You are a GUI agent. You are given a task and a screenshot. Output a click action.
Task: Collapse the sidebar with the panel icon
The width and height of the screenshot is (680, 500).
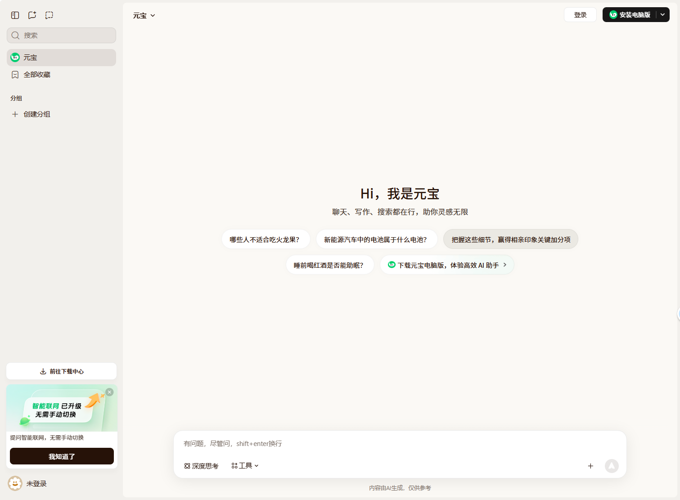(15, 15)
